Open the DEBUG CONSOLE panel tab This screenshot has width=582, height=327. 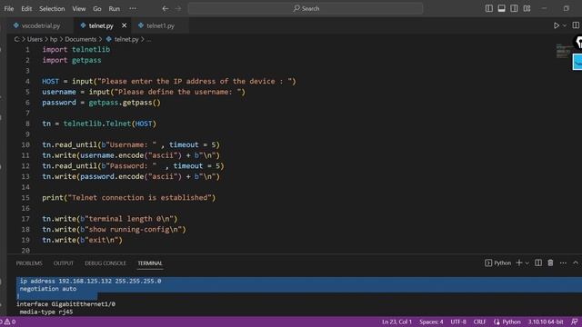tap(105, 263)
